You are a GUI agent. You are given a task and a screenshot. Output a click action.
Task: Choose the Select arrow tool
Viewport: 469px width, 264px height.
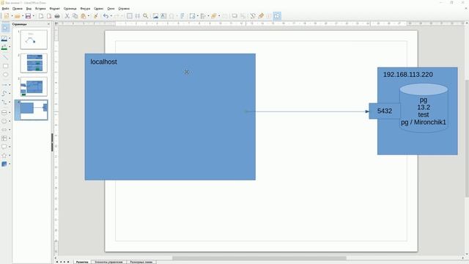point(5,28)
